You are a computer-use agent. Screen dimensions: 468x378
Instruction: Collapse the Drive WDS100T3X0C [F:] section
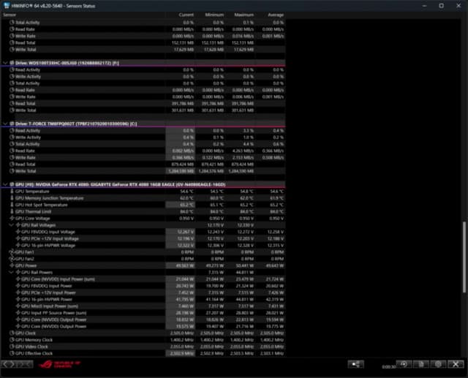(5, 63)
